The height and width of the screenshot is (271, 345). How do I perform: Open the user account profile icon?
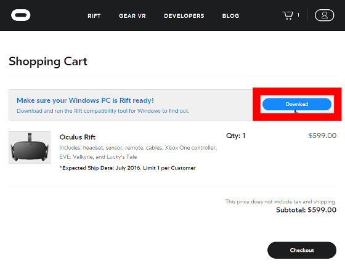click(x=324, y=15)
